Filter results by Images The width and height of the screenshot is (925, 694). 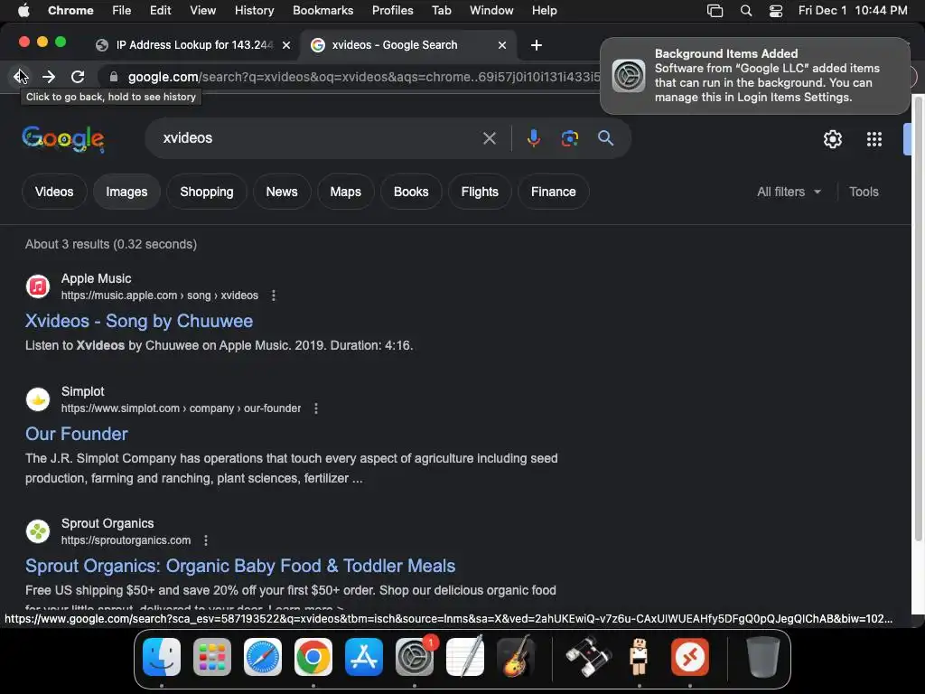pos(126,192)
